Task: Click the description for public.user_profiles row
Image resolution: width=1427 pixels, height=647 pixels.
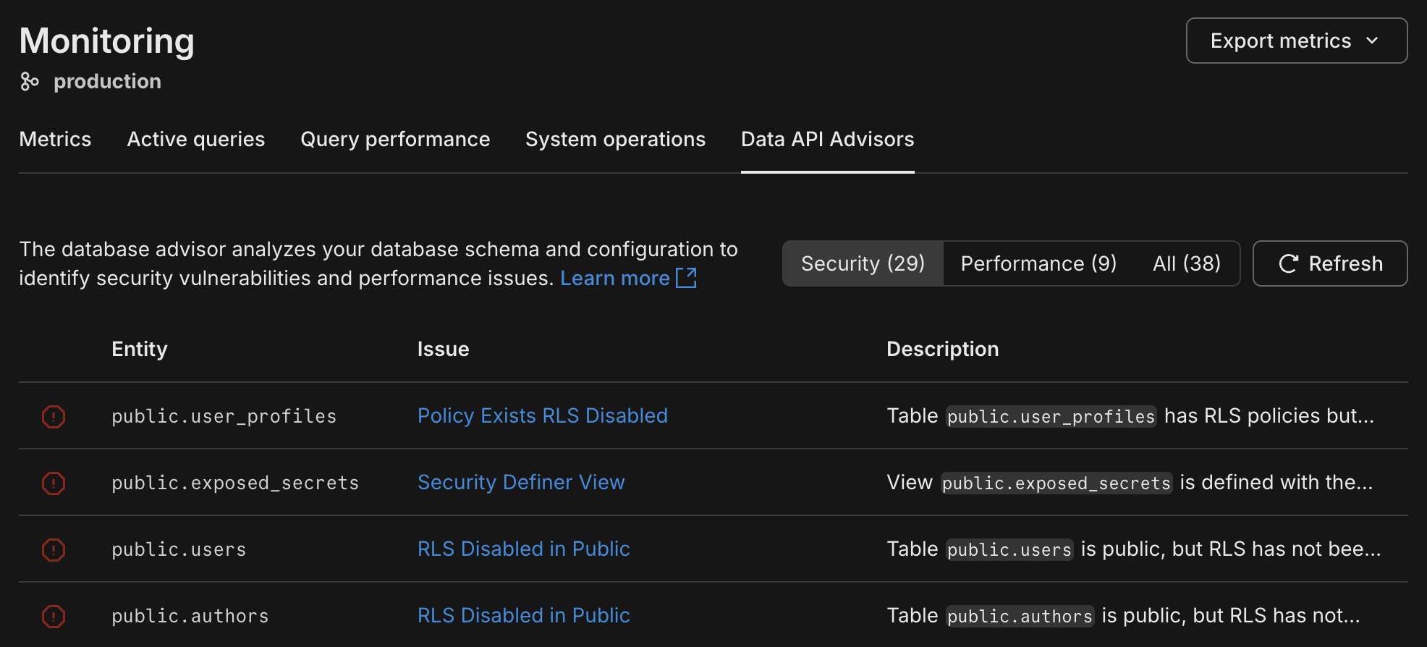Action: click(1130, 415)
